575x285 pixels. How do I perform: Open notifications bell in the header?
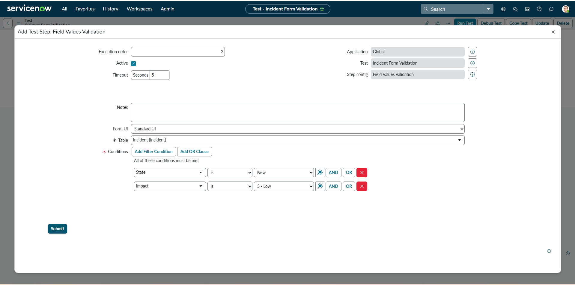point(551,9)
